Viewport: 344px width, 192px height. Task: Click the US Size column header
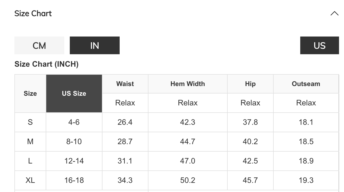coord(74,94)
